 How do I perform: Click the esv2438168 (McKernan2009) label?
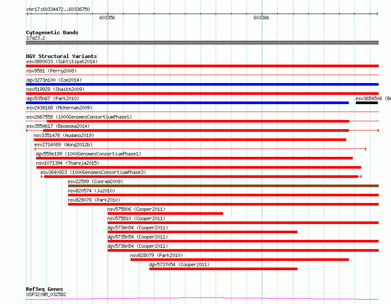59,108
